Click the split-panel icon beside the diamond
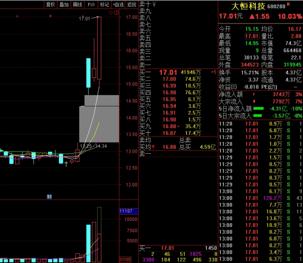The width and height of the screenshot is (303, 263). click(x=116, y=13)
